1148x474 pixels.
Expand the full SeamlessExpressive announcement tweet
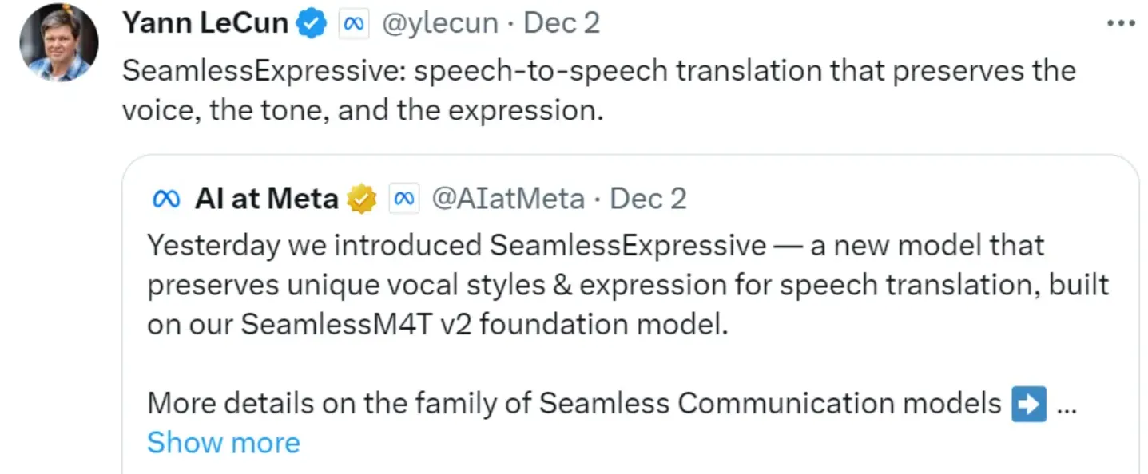223,443
